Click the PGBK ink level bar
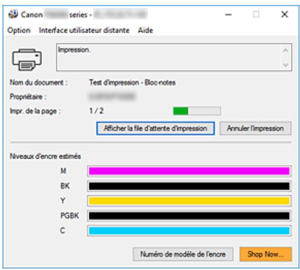300x270 pixels. tap(189, 216)
